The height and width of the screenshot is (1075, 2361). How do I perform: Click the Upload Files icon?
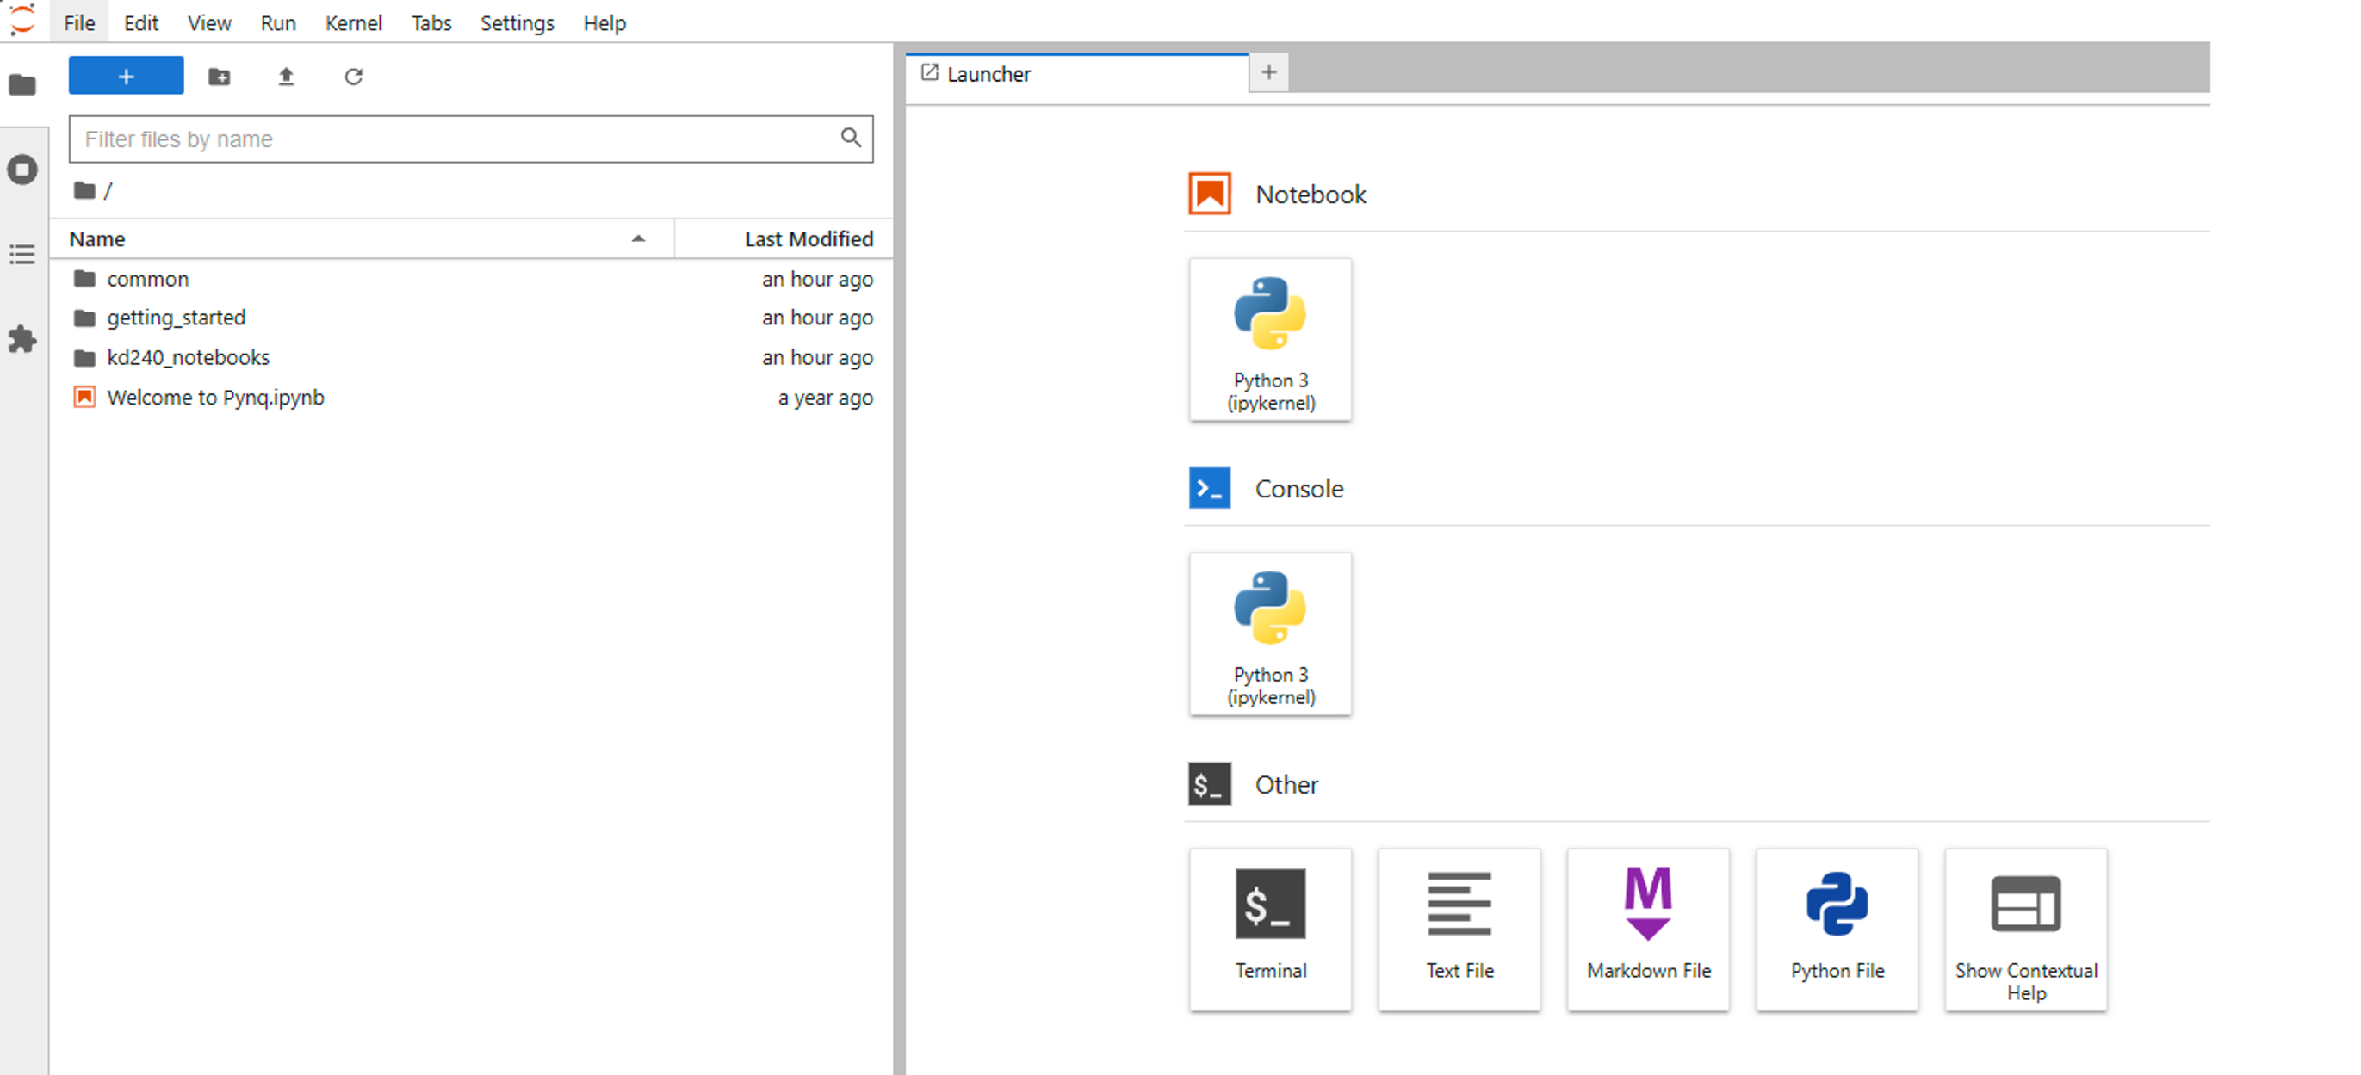pyautogui.click(x=286, y=76)
